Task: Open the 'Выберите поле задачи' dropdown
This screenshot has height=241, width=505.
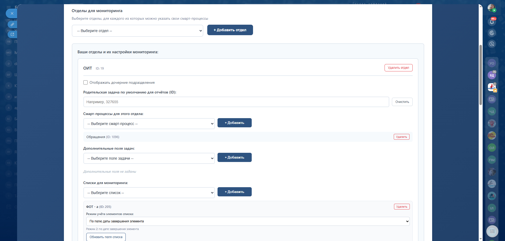Action: (149, 158)
